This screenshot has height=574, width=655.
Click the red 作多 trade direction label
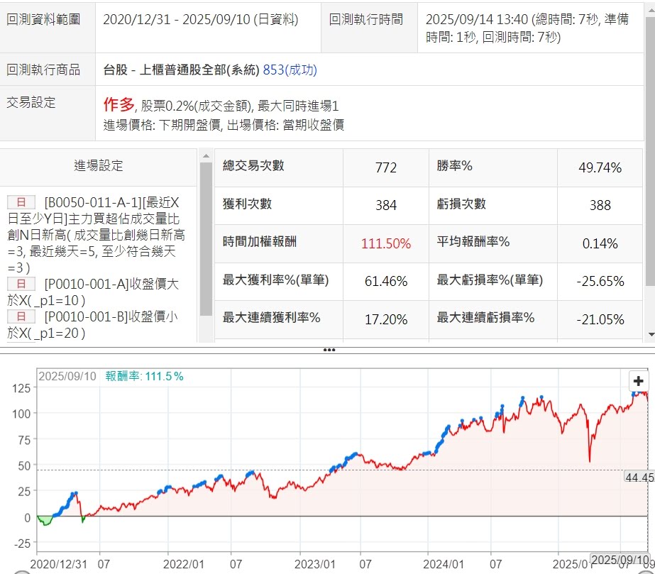coord(119,105)
